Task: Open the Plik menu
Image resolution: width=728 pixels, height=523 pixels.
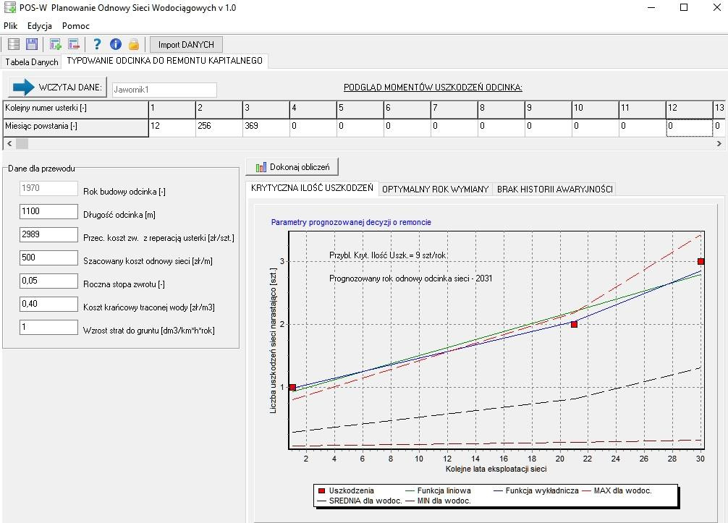Action: (10, 26)
